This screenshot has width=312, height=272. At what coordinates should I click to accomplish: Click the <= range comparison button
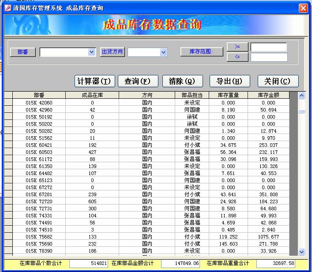point(237,57)
